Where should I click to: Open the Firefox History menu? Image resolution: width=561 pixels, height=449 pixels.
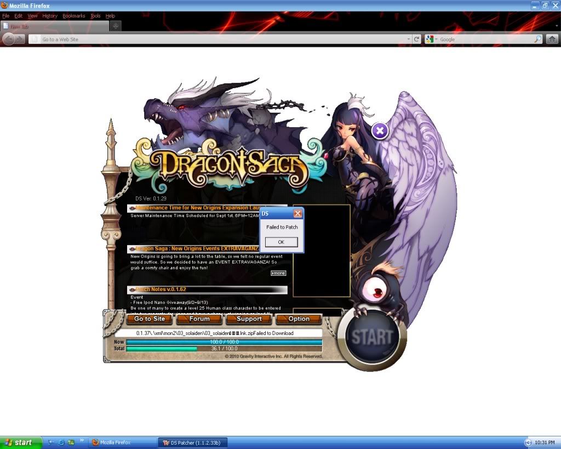pos(50,16)
